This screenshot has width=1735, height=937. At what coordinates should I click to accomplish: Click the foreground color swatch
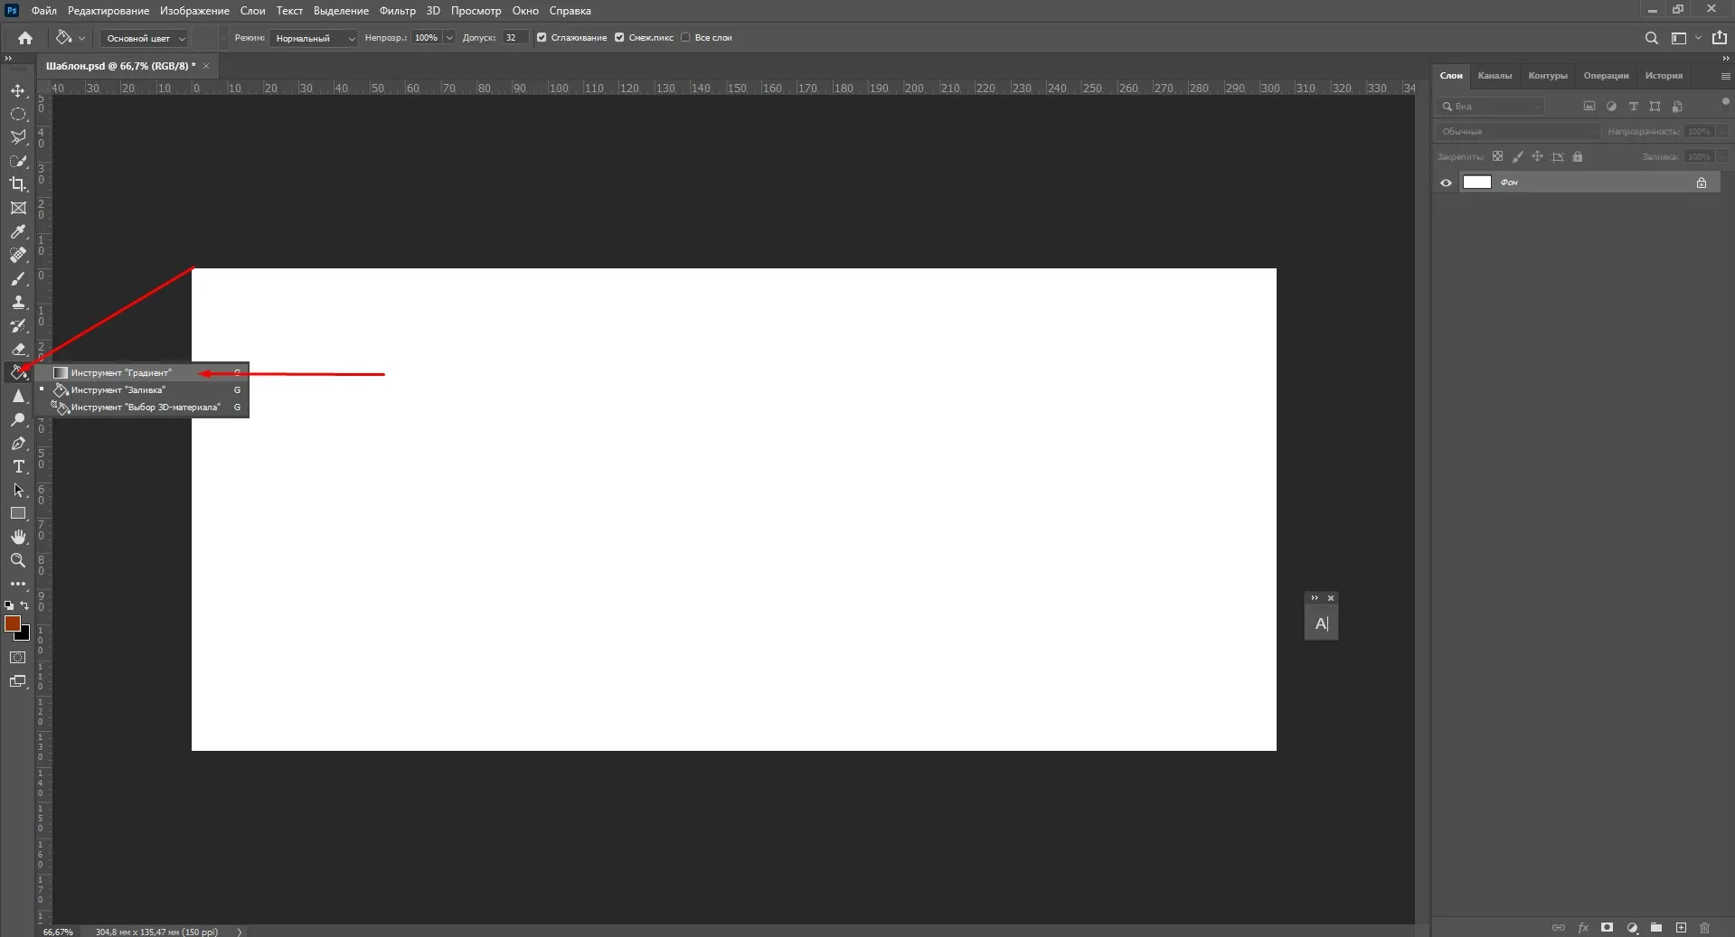[x=12, y=623]
